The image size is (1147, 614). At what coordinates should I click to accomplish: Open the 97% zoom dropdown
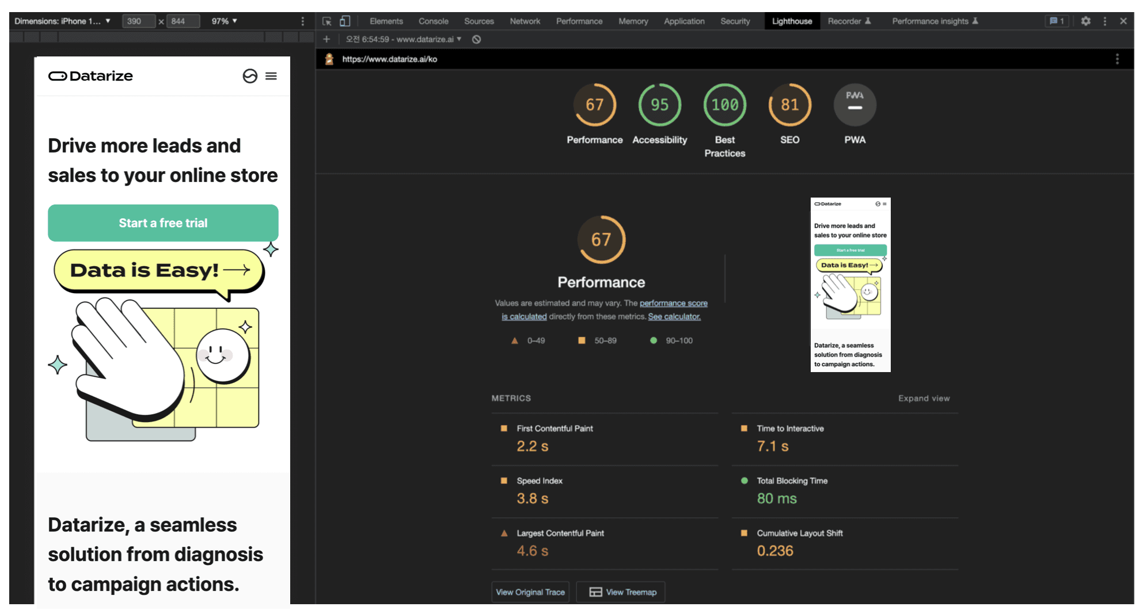(x=224, y=21)
